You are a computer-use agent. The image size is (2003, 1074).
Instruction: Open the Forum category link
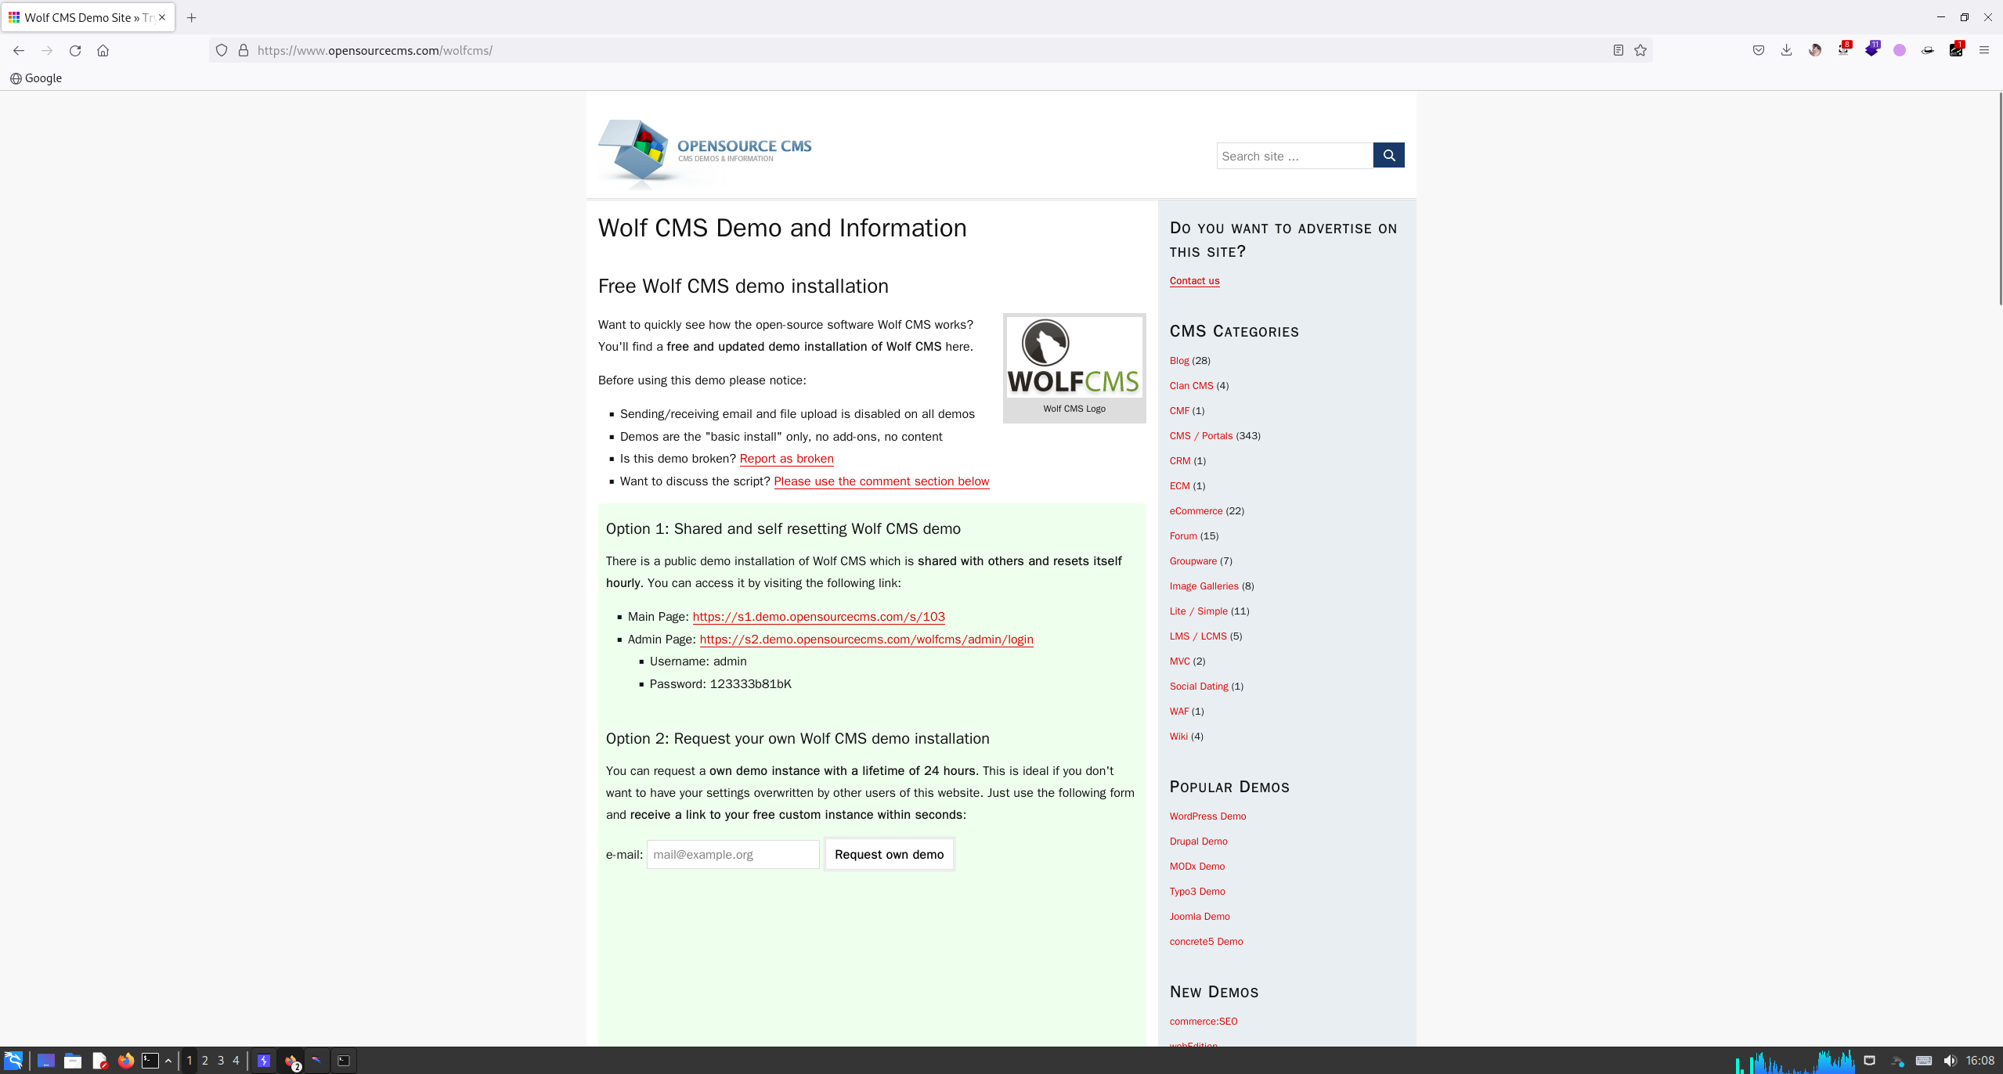[x=1183, y=536]
